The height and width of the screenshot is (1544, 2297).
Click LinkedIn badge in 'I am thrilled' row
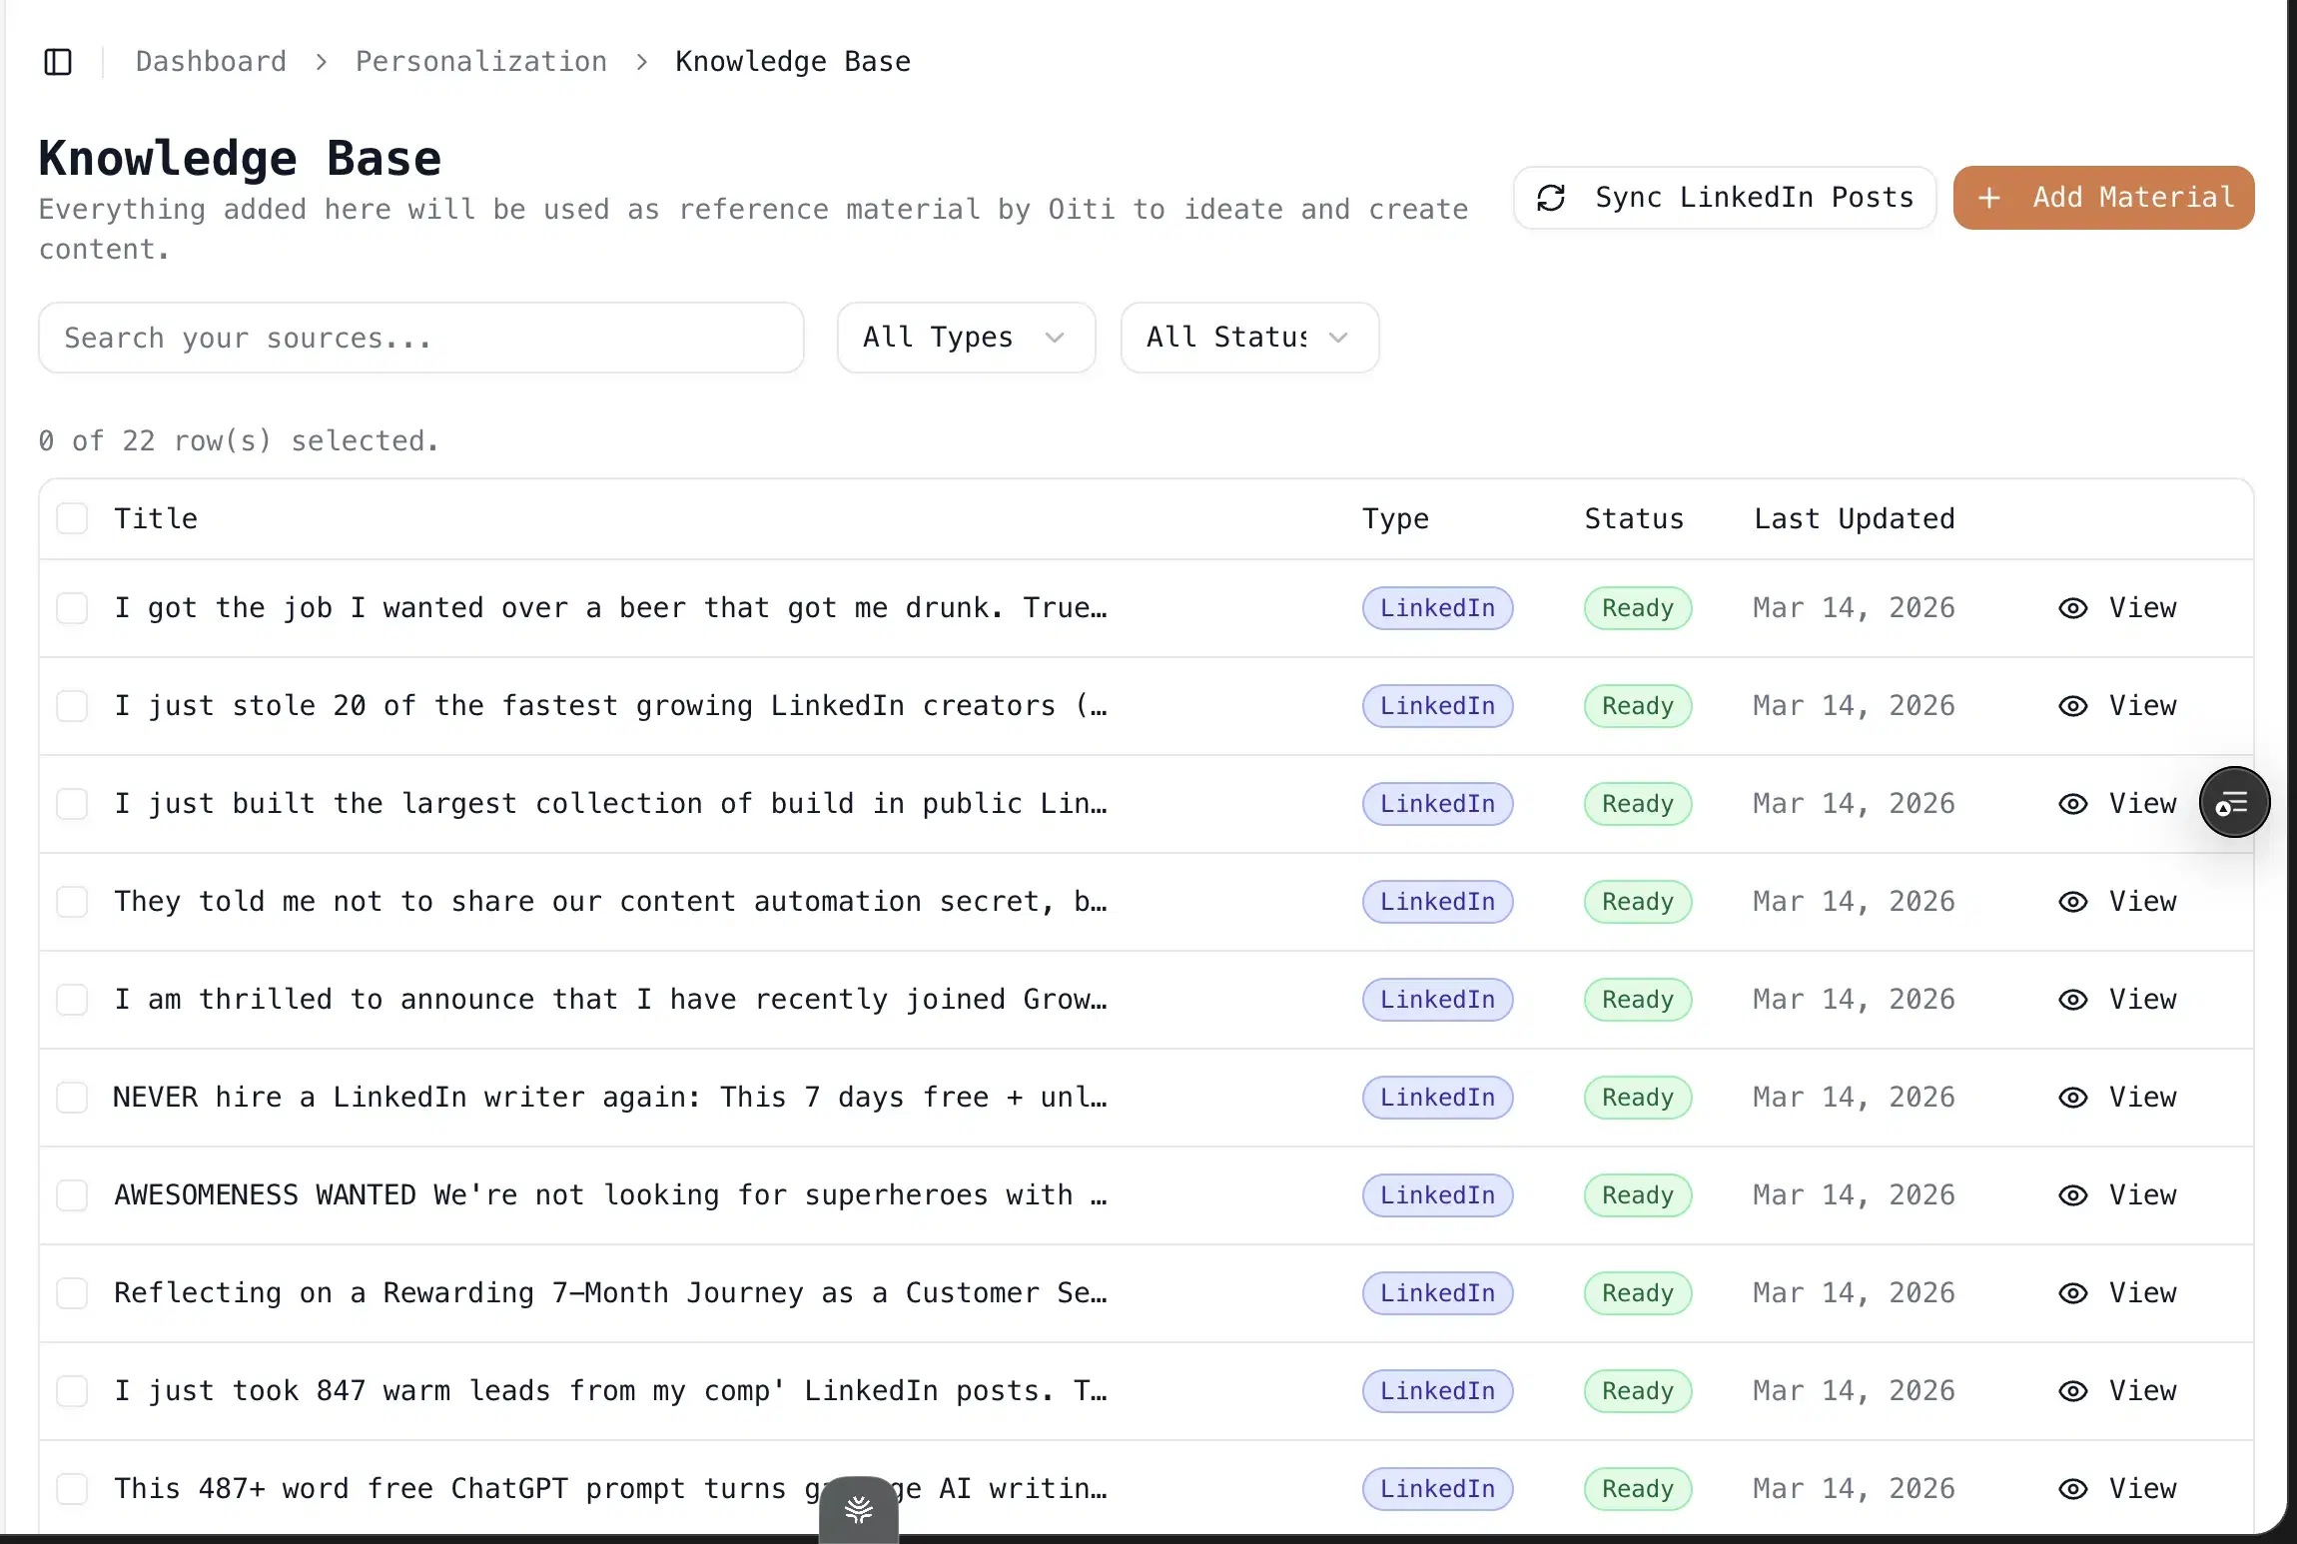1438,1000
